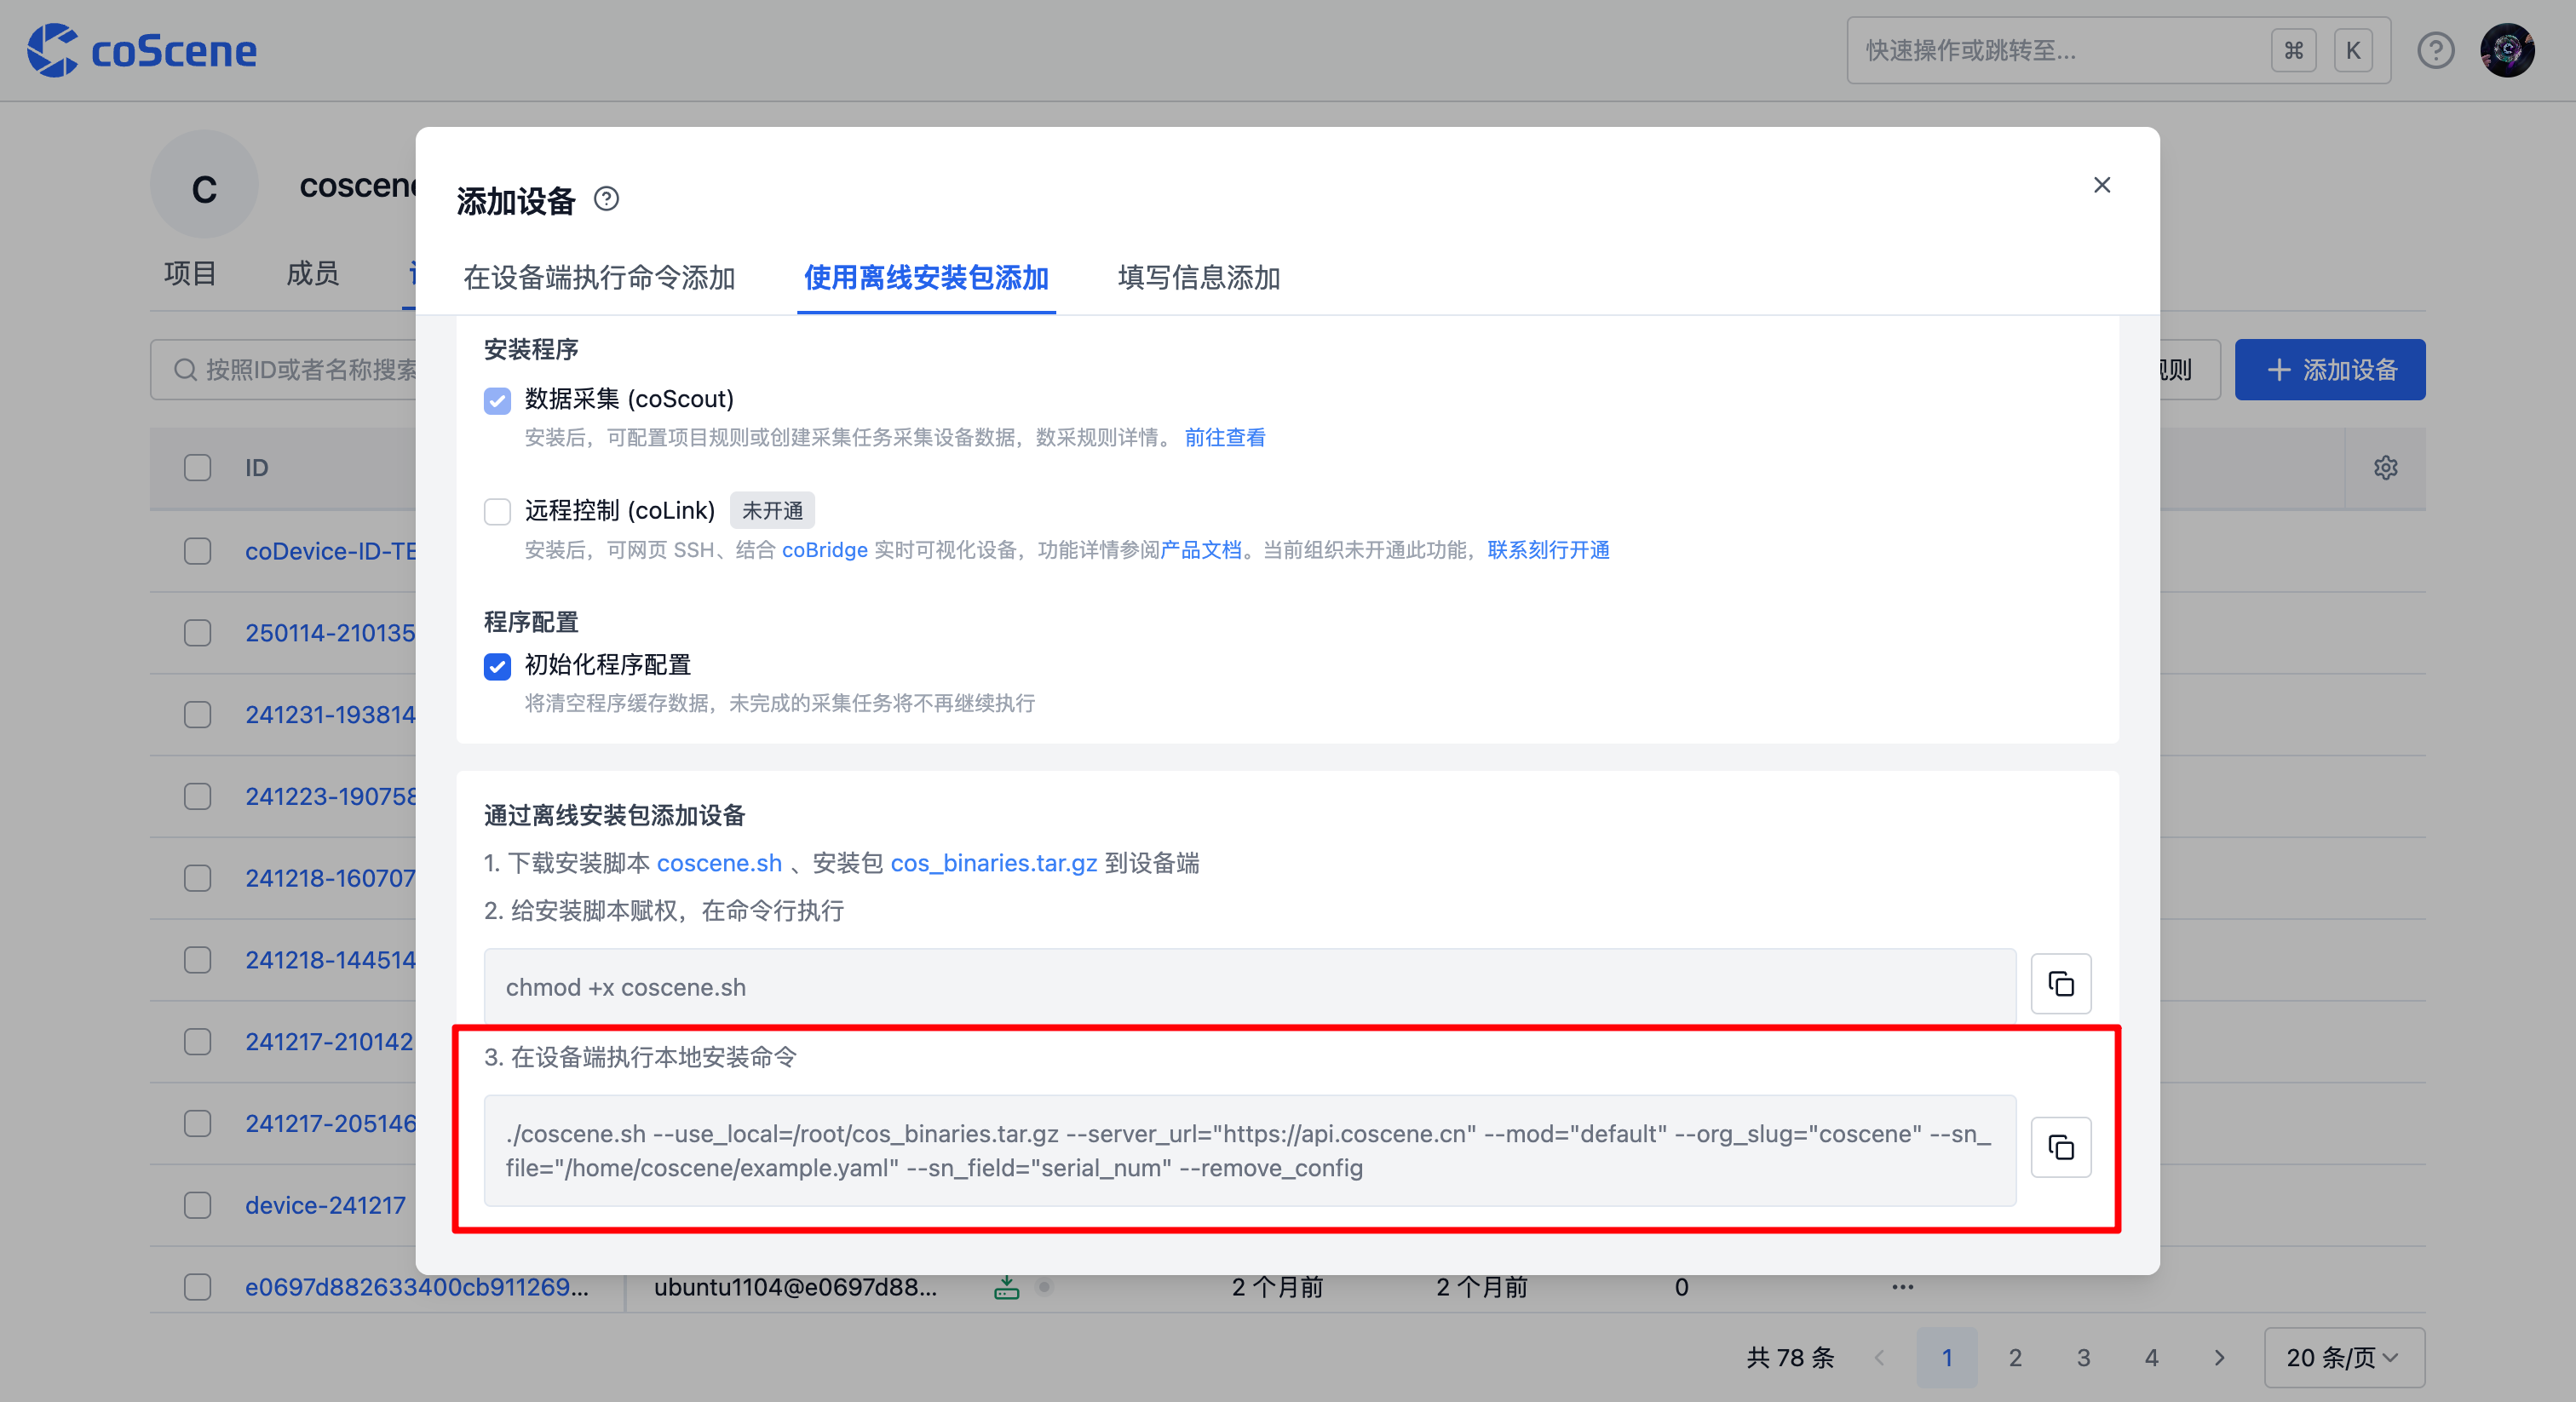Go to page 2
The image size is (2576, 1402).
pos(2016,1358)
